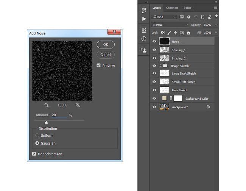Click the Rough Sketch folder icon
Viewport: 246px width, 191px height.
coord(165,66)
